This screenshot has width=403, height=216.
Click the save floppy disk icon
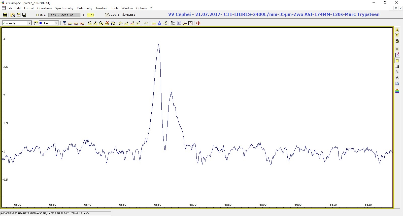click(x=24, y=15)
